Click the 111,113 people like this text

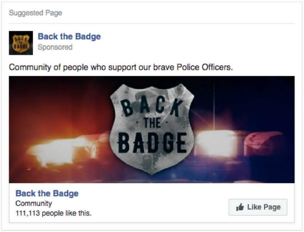tap(53, 213)
